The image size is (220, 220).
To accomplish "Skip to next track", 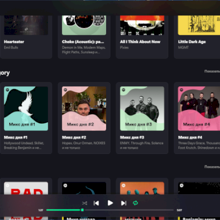I will pos(124,203).
